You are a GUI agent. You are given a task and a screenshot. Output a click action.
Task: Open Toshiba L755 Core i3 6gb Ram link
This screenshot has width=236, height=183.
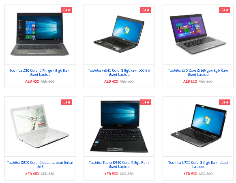pyautogui.click(x=198, y=165)
